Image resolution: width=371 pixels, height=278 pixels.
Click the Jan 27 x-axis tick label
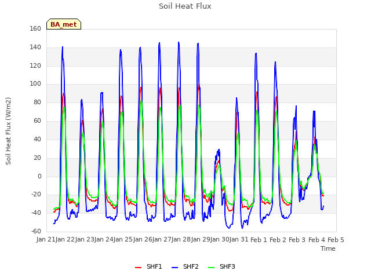[162, 240]
